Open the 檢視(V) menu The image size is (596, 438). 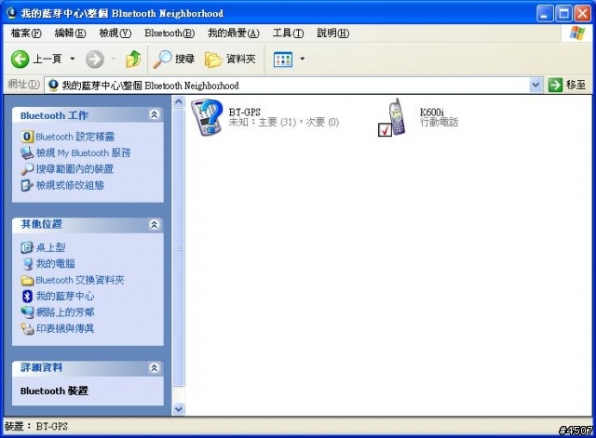pyautogui.click(x=115, y=33)
